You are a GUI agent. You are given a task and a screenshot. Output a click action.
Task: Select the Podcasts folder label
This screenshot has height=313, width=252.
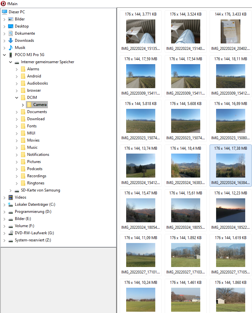click(x=35, y=169)
